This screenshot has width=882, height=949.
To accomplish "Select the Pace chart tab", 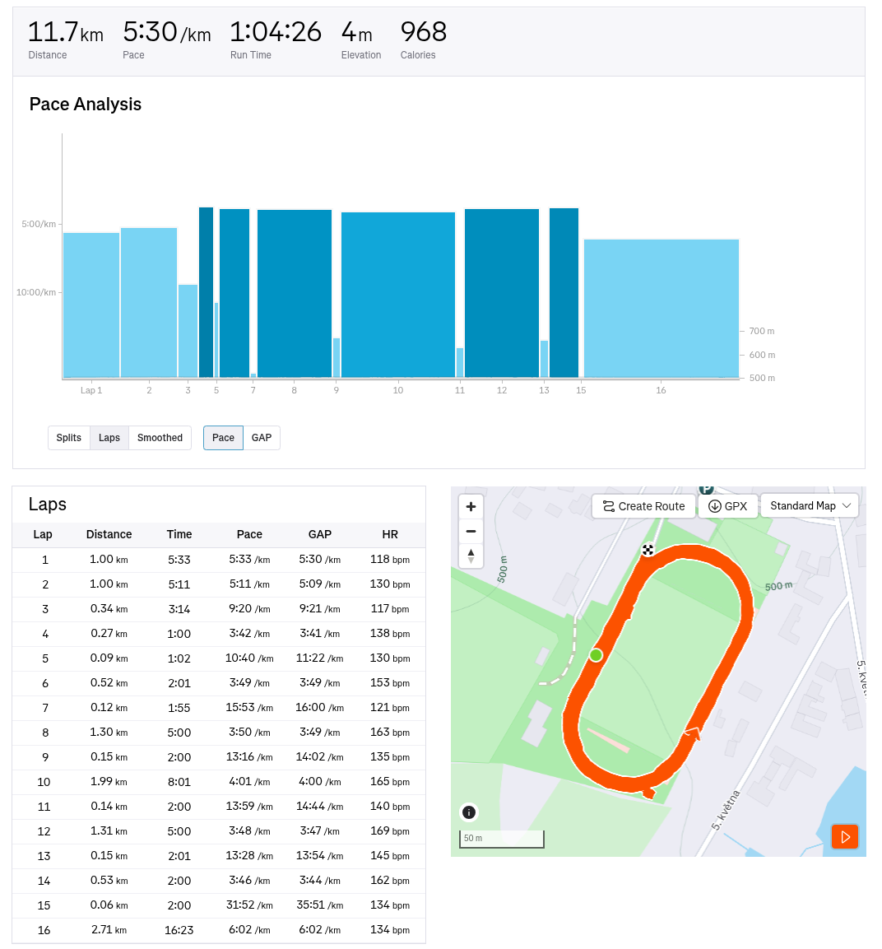I will pos(223,438).
